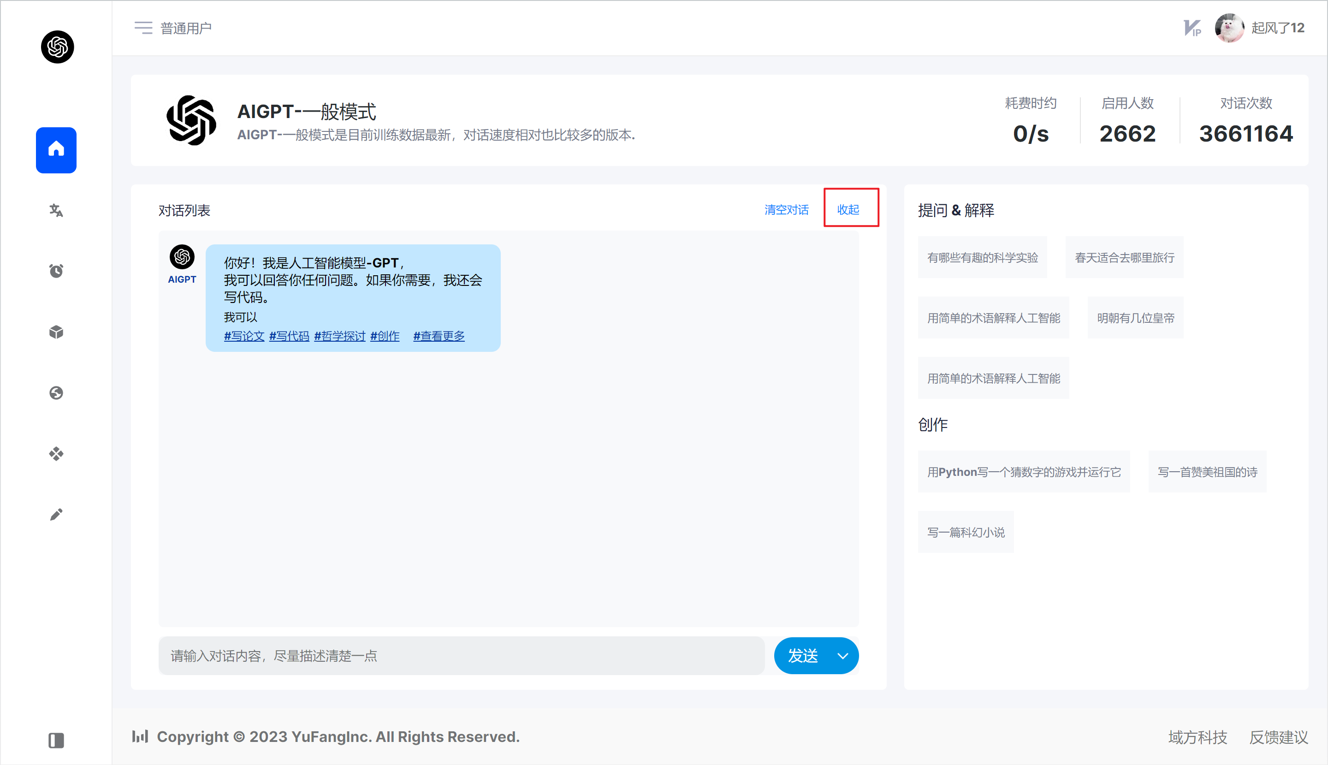Screen dimensions: 1328x765
Task: Open the 起风了12 user profile menu
Action: click(x=1277, y=28)
